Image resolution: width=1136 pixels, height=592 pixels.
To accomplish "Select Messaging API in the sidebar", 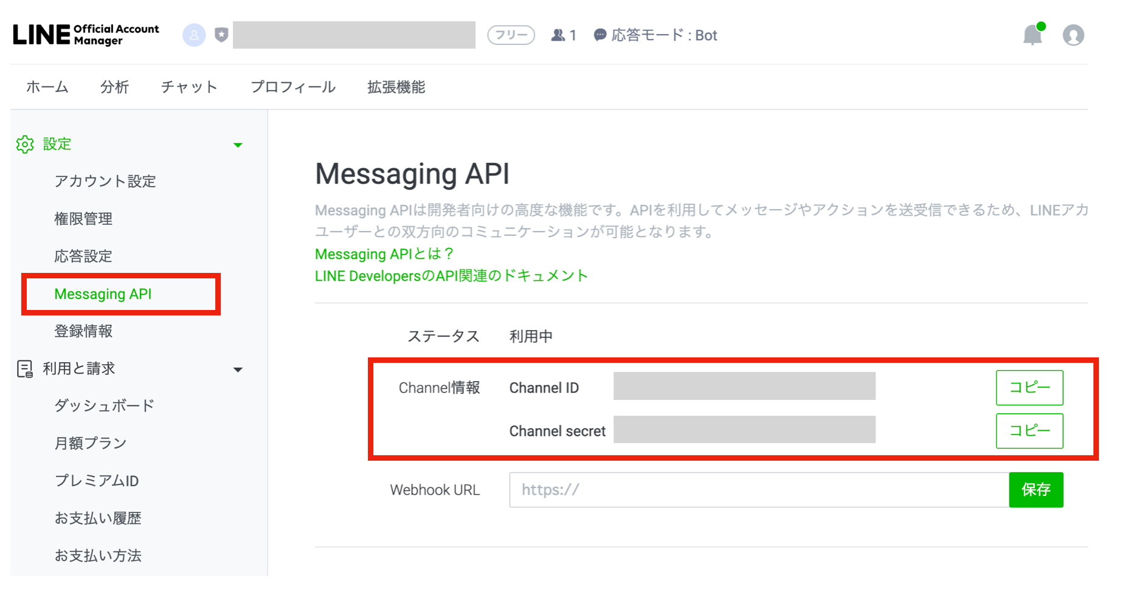I will coord(103,294).
